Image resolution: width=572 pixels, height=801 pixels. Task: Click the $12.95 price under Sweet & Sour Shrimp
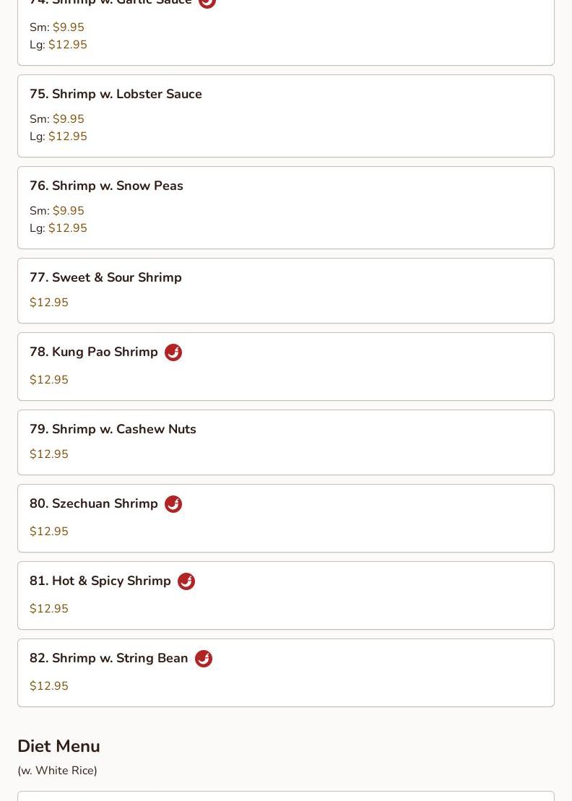(49, 303)
